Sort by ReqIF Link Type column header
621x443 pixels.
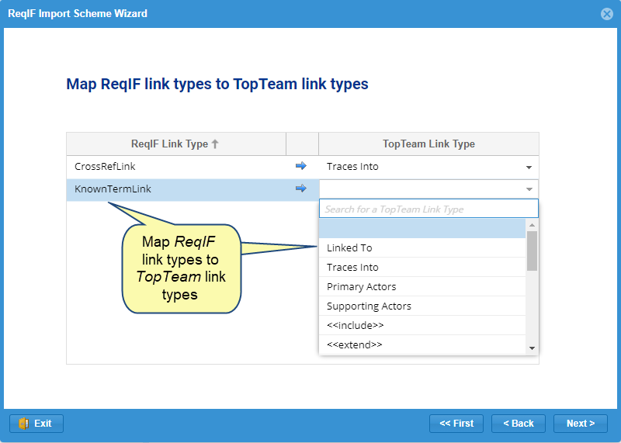coord(176,144)
